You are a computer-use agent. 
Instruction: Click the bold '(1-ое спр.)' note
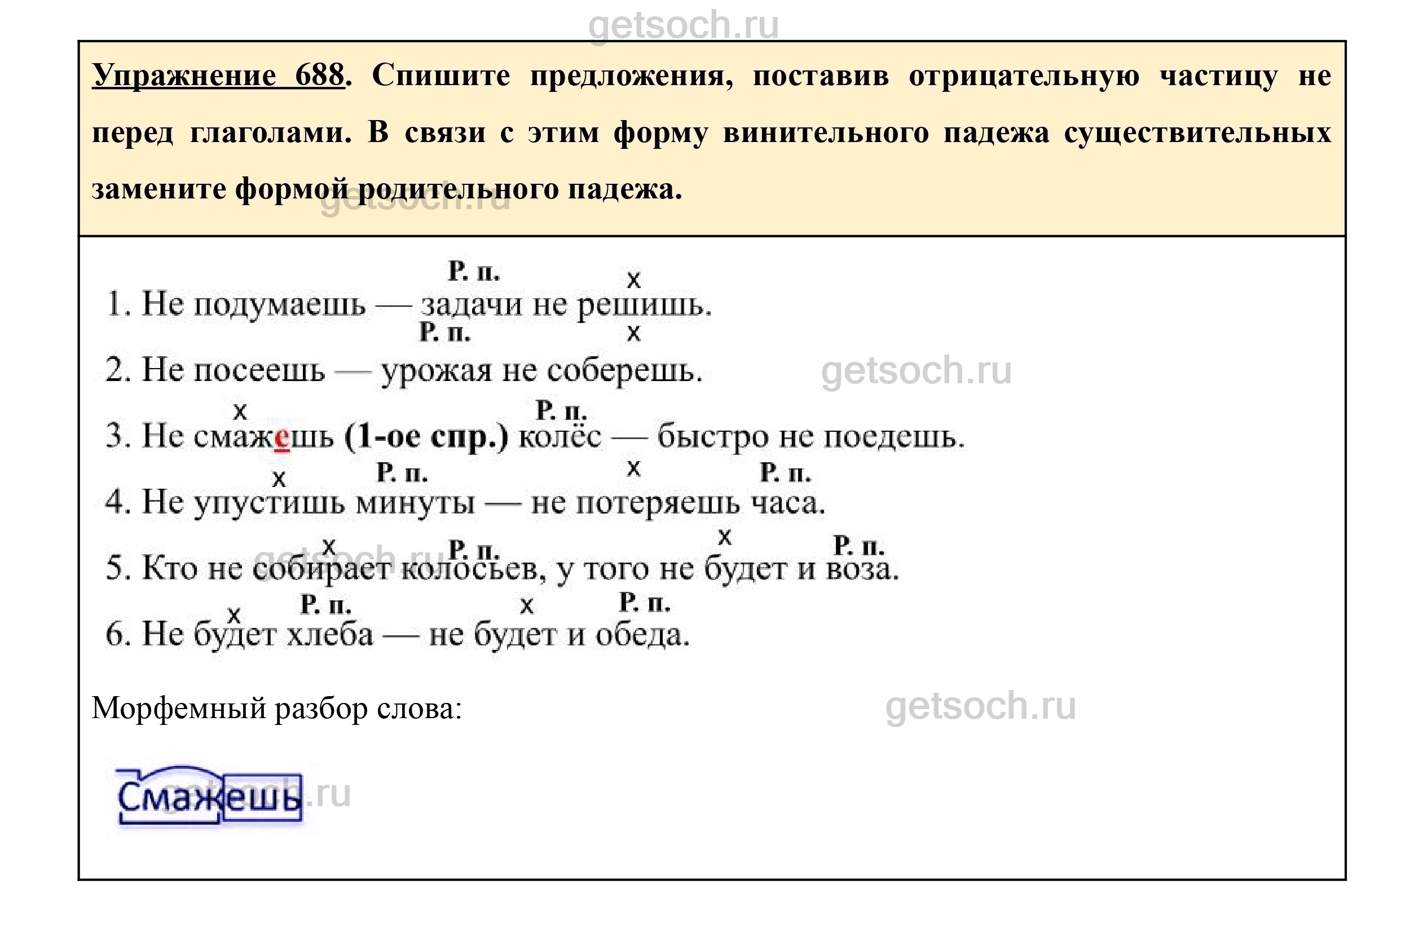click(x=425, y=437)
